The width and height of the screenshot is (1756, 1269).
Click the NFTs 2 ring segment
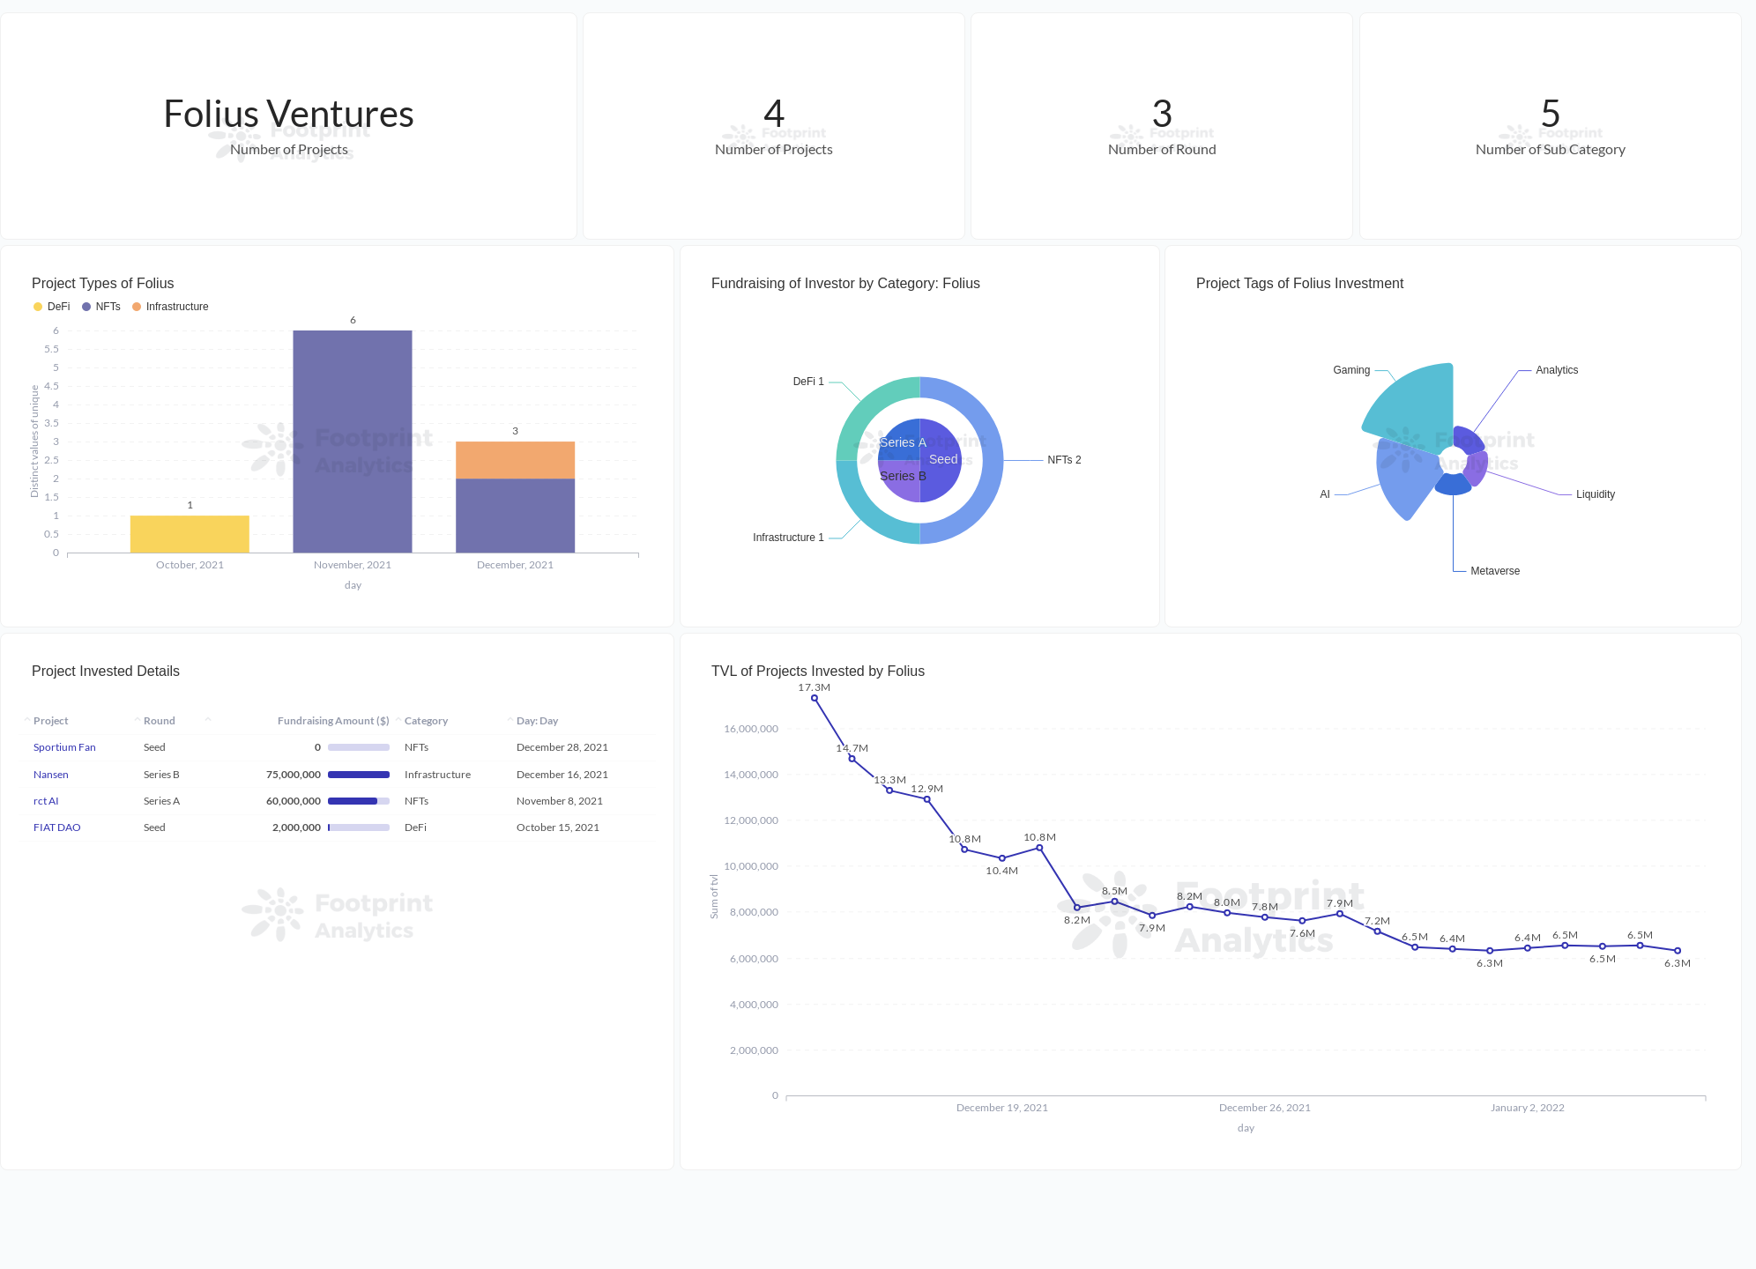[x=991, y=458]
